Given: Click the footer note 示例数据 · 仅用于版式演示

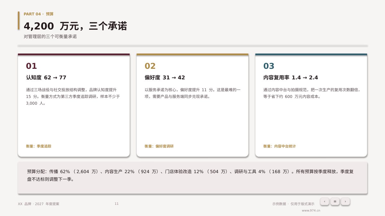Looking at the screenshot, I should tap(293, 204).
